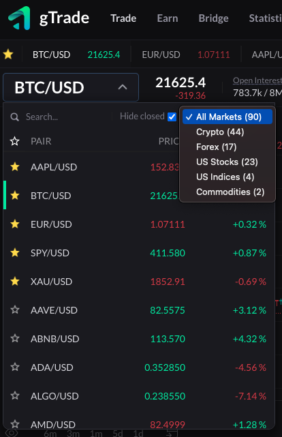
Task: Remove the star from EUR/USD
Action: tap(15, 224)
